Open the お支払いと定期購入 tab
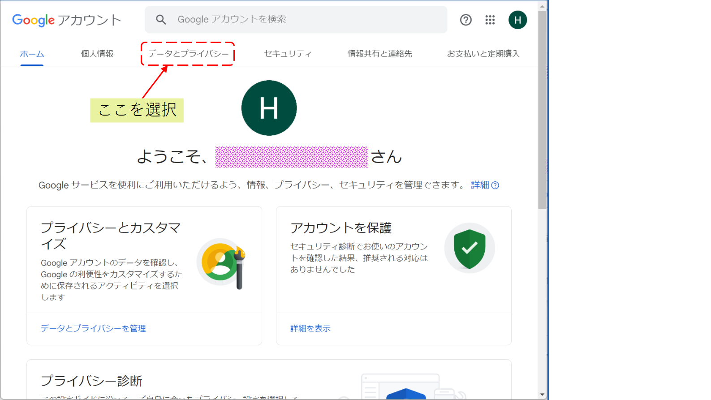The image size is (711, 400). click(483, 54)
